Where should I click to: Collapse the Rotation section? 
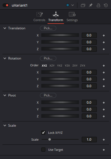coord(5,58)
